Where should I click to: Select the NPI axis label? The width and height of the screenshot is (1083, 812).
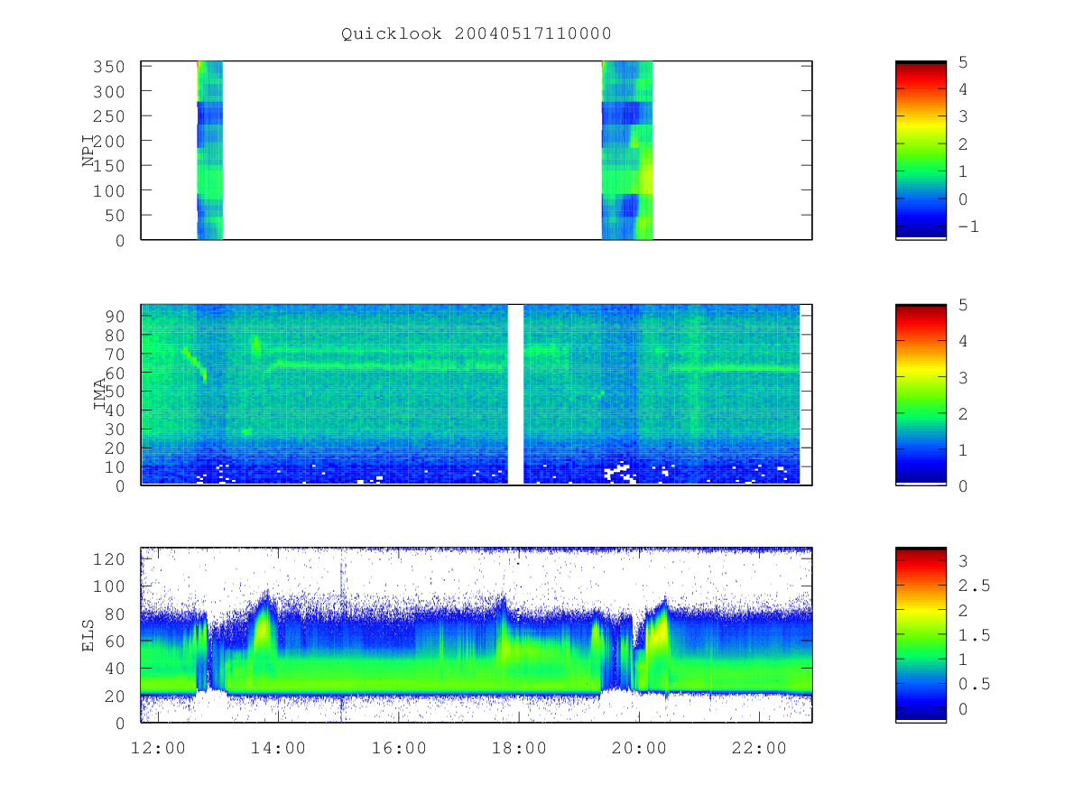point(89,150)
